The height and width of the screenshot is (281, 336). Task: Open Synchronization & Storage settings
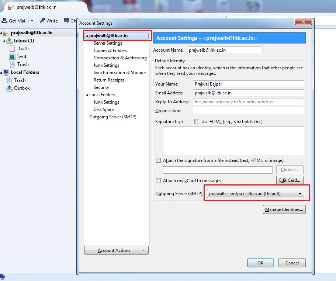(119, 73)
